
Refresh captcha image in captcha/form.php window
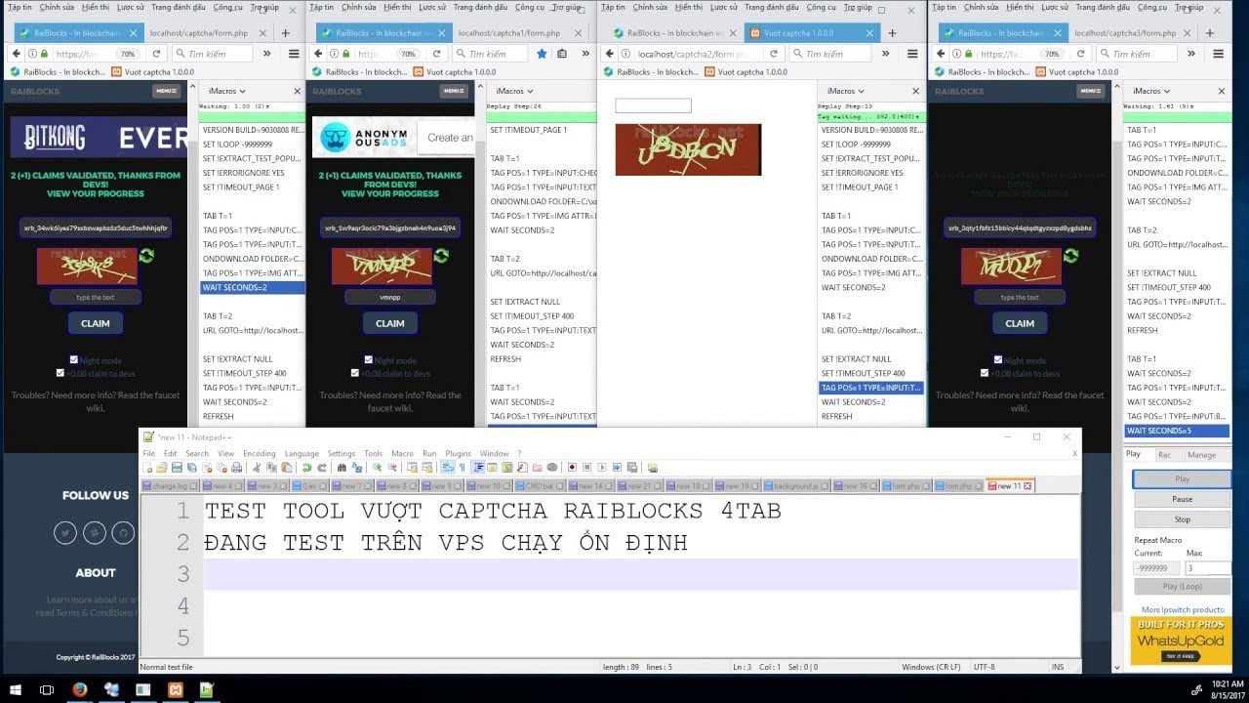[146, 256]
